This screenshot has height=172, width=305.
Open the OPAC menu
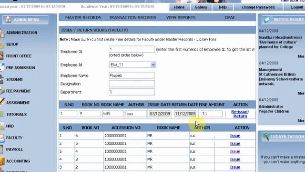coord(230,18)
